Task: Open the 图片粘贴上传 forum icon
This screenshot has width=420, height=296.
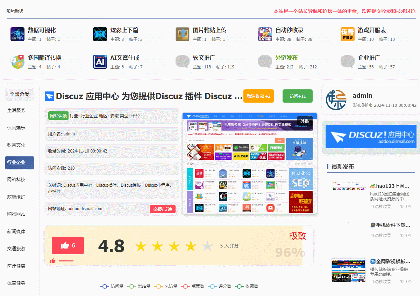Action: coord(183,34)
